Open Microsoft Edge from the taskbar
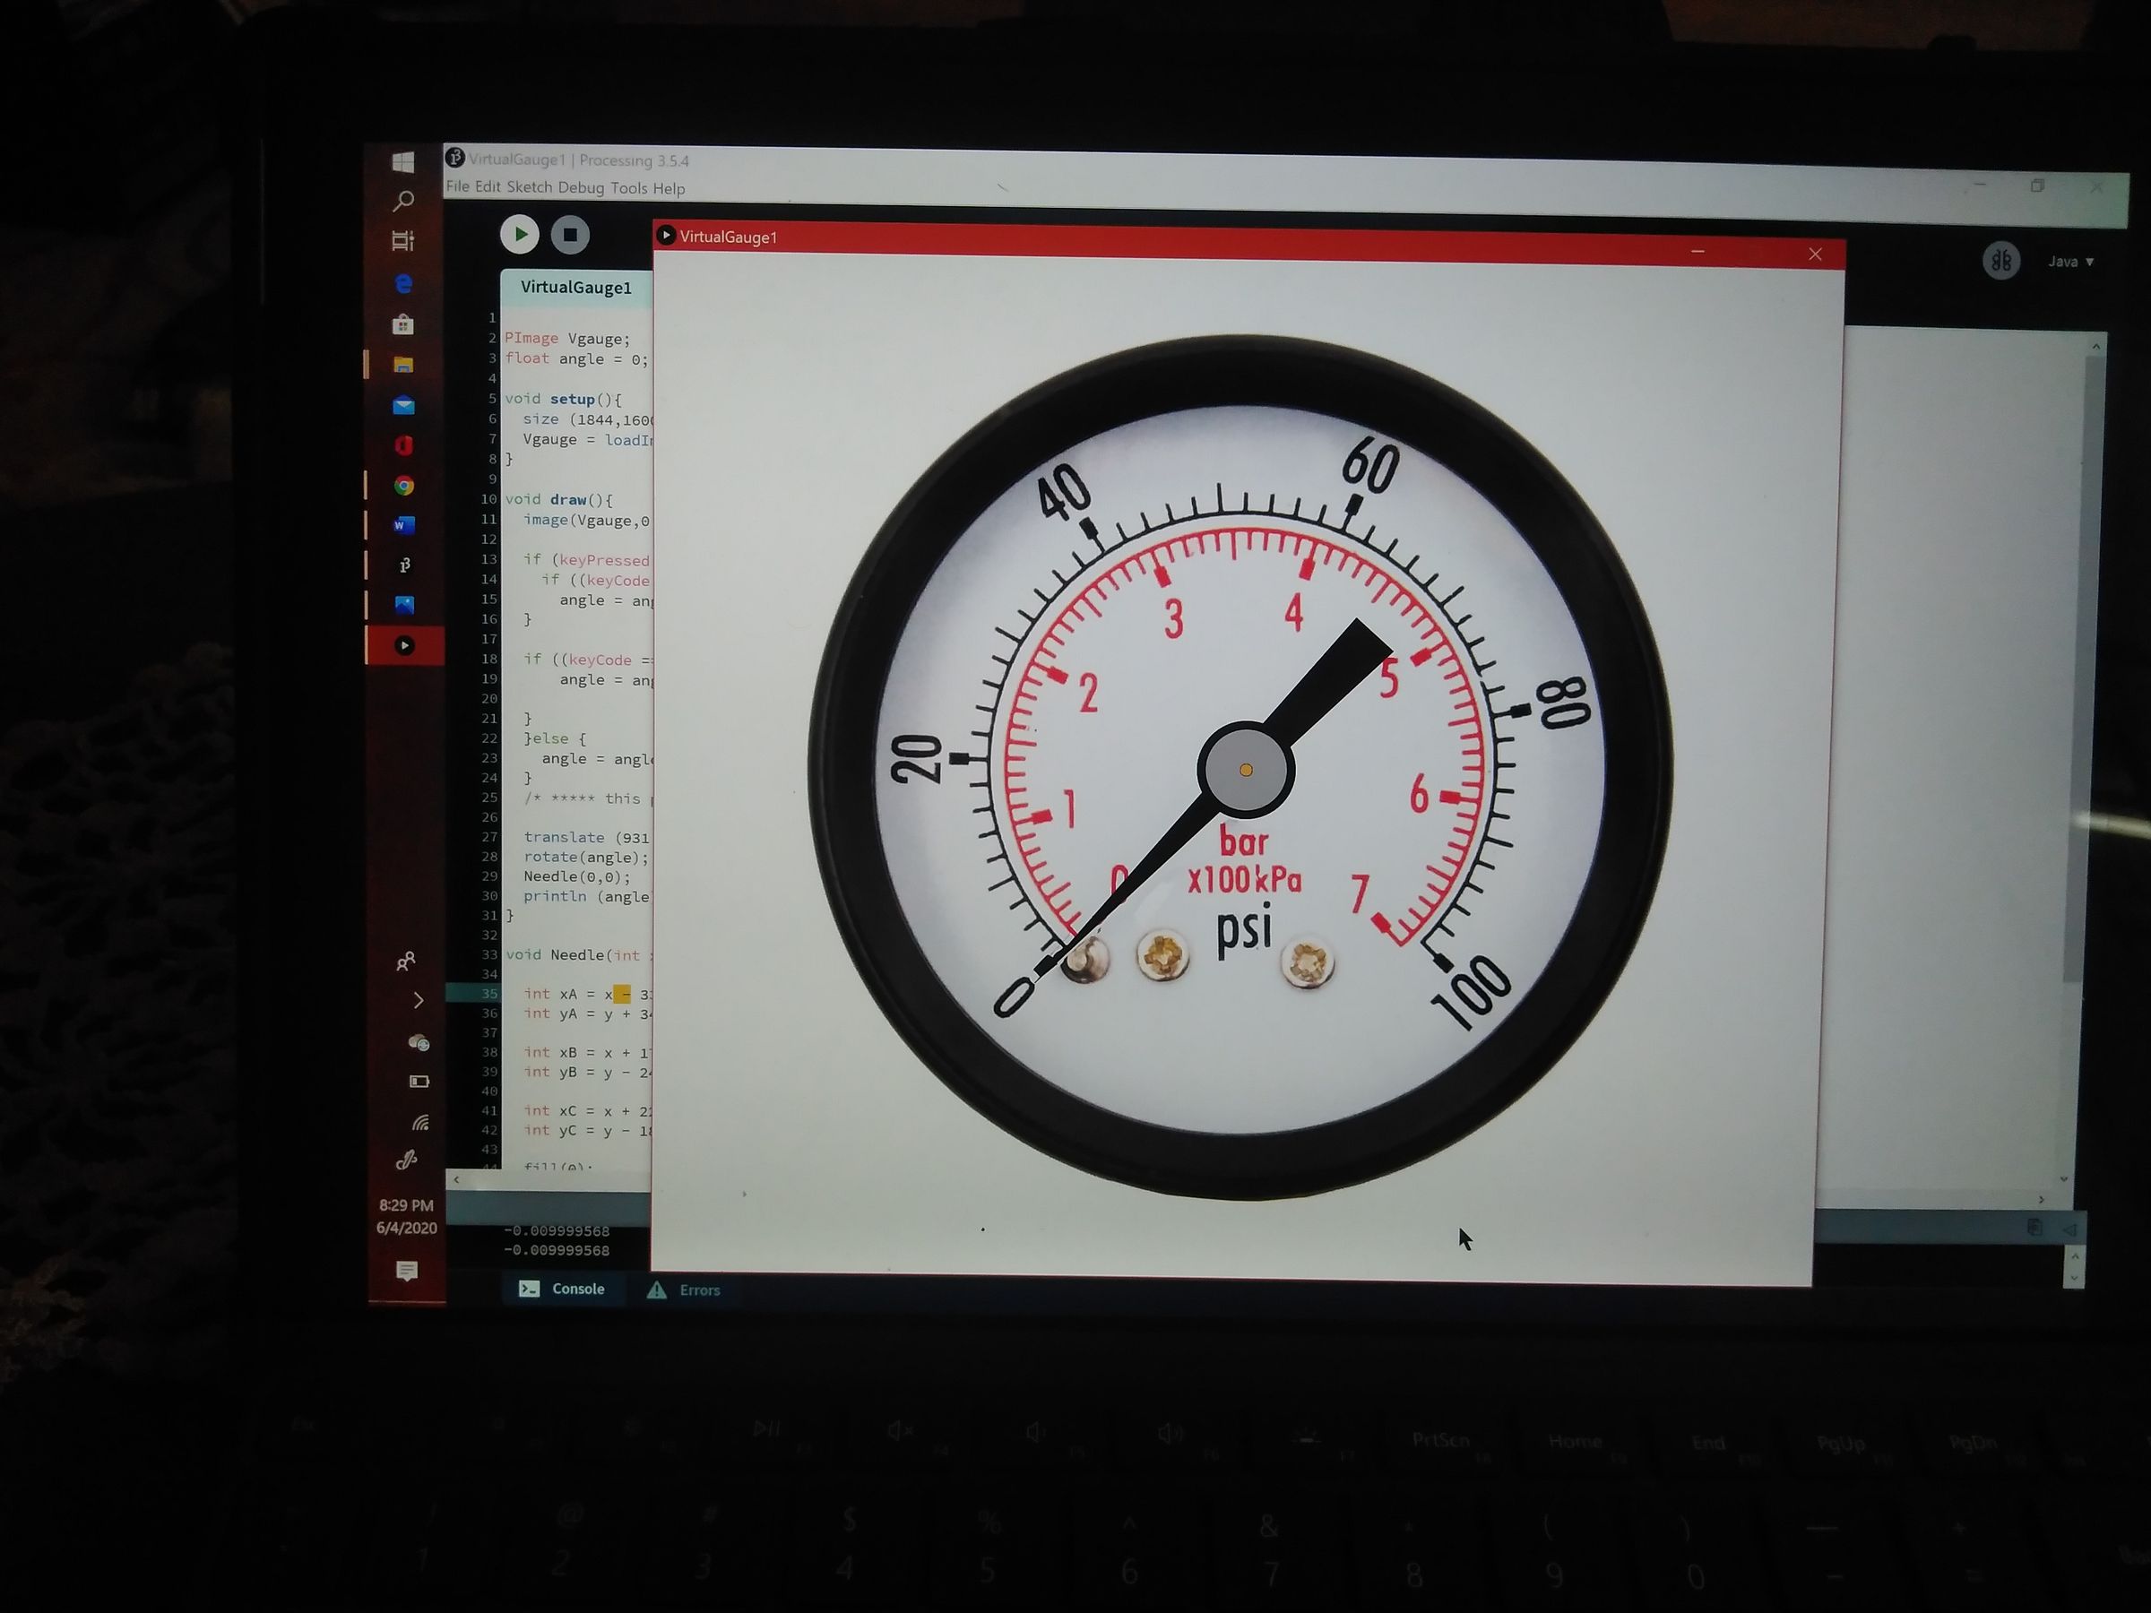 (405, 285)
